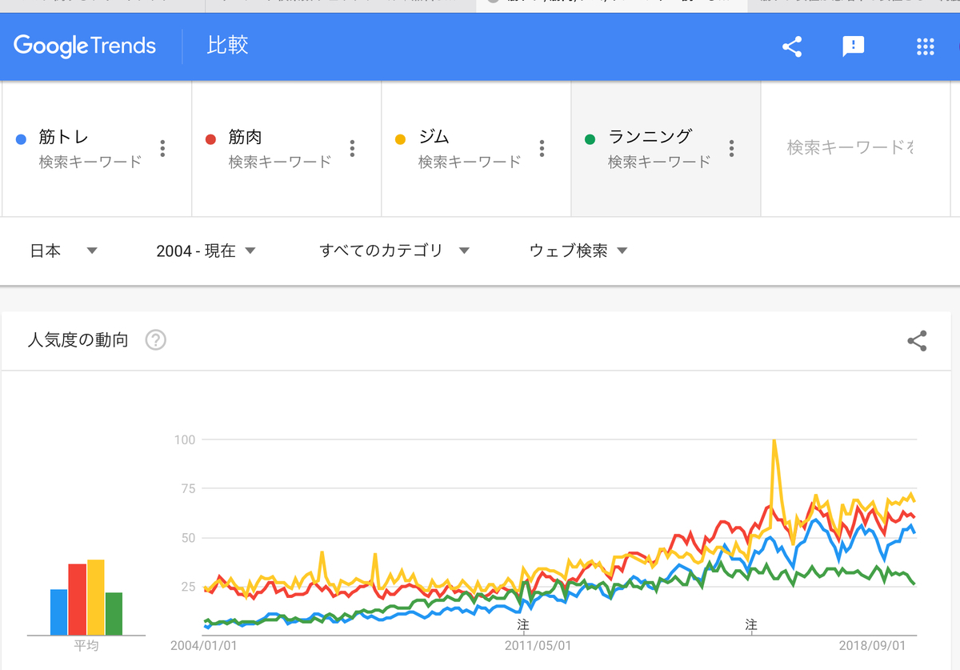Click the feedback icon in the top bar

[x=853, y=46]
